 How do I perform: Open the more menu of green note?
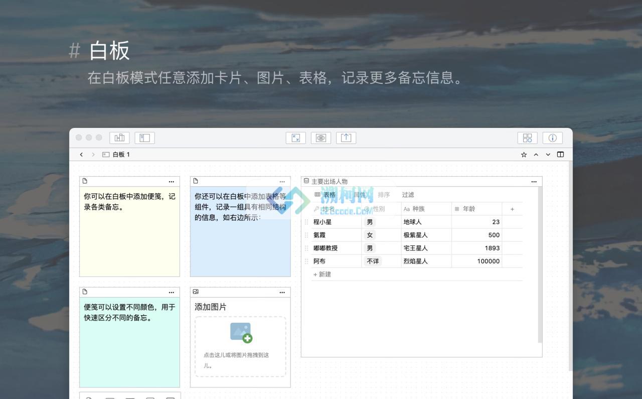point(172,292)
